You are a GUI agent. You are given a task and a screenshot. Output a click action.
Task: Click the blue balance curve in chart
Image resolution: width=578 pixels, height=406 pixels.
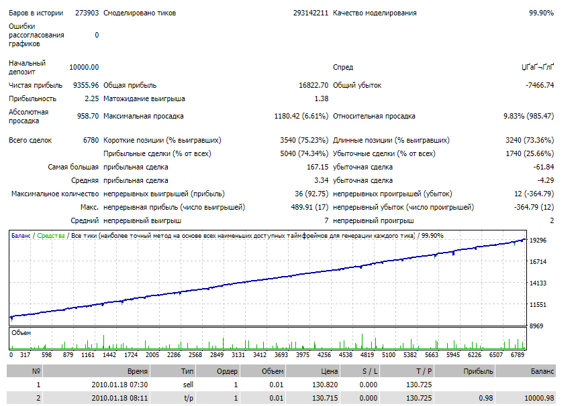point(268,279)
